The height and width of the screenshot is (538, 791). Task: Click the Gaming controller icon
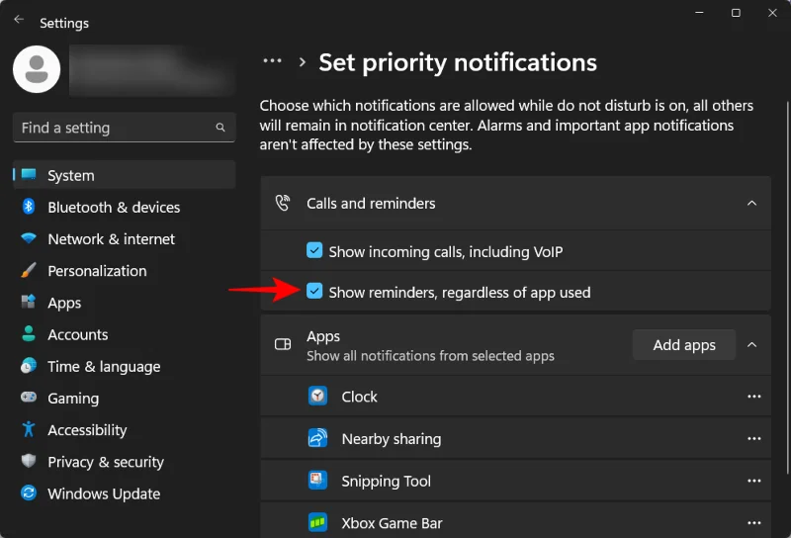[x=29, y=398]
